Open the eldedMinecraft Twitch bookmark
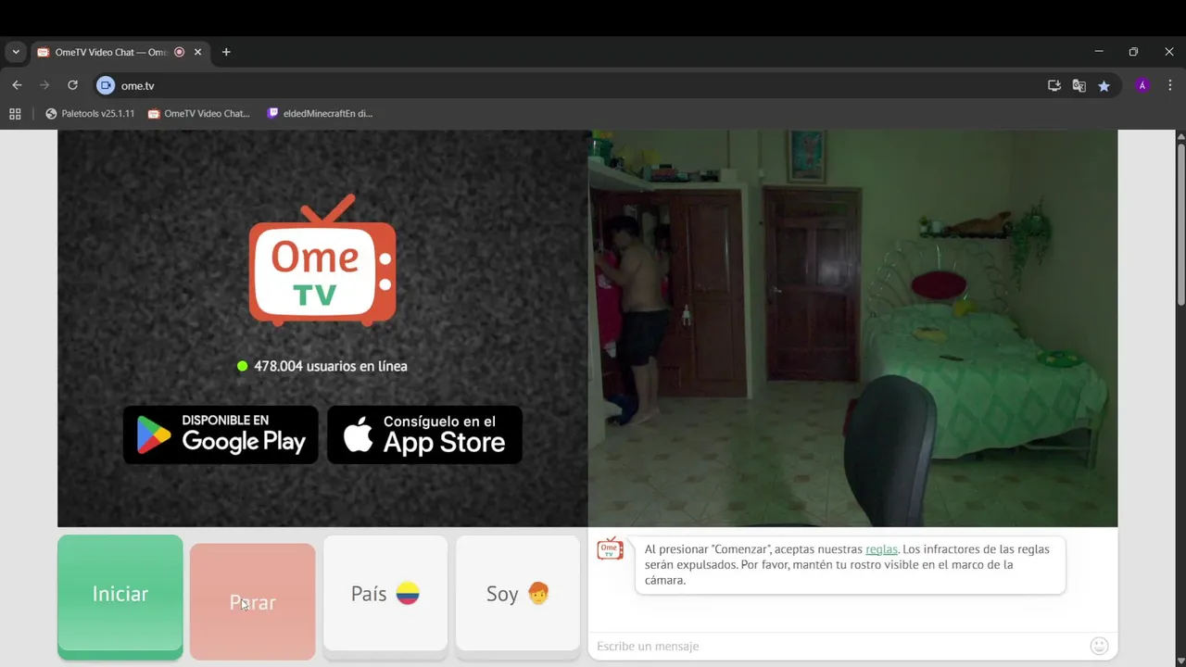The image size is (1186, 667). coord(320,114)
